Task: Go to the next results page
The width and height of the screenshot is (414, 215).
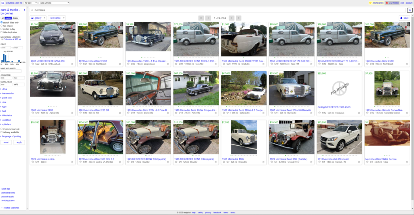Action: [231, 18]
